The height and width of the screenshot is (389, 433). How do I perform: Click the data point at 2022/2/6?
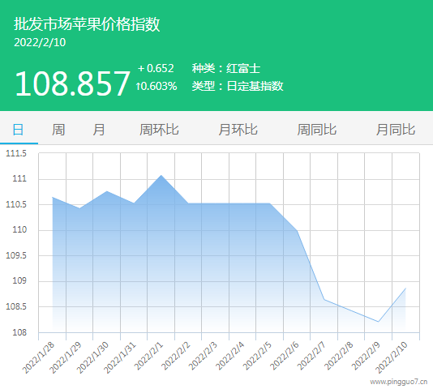[x=297, y=230]
